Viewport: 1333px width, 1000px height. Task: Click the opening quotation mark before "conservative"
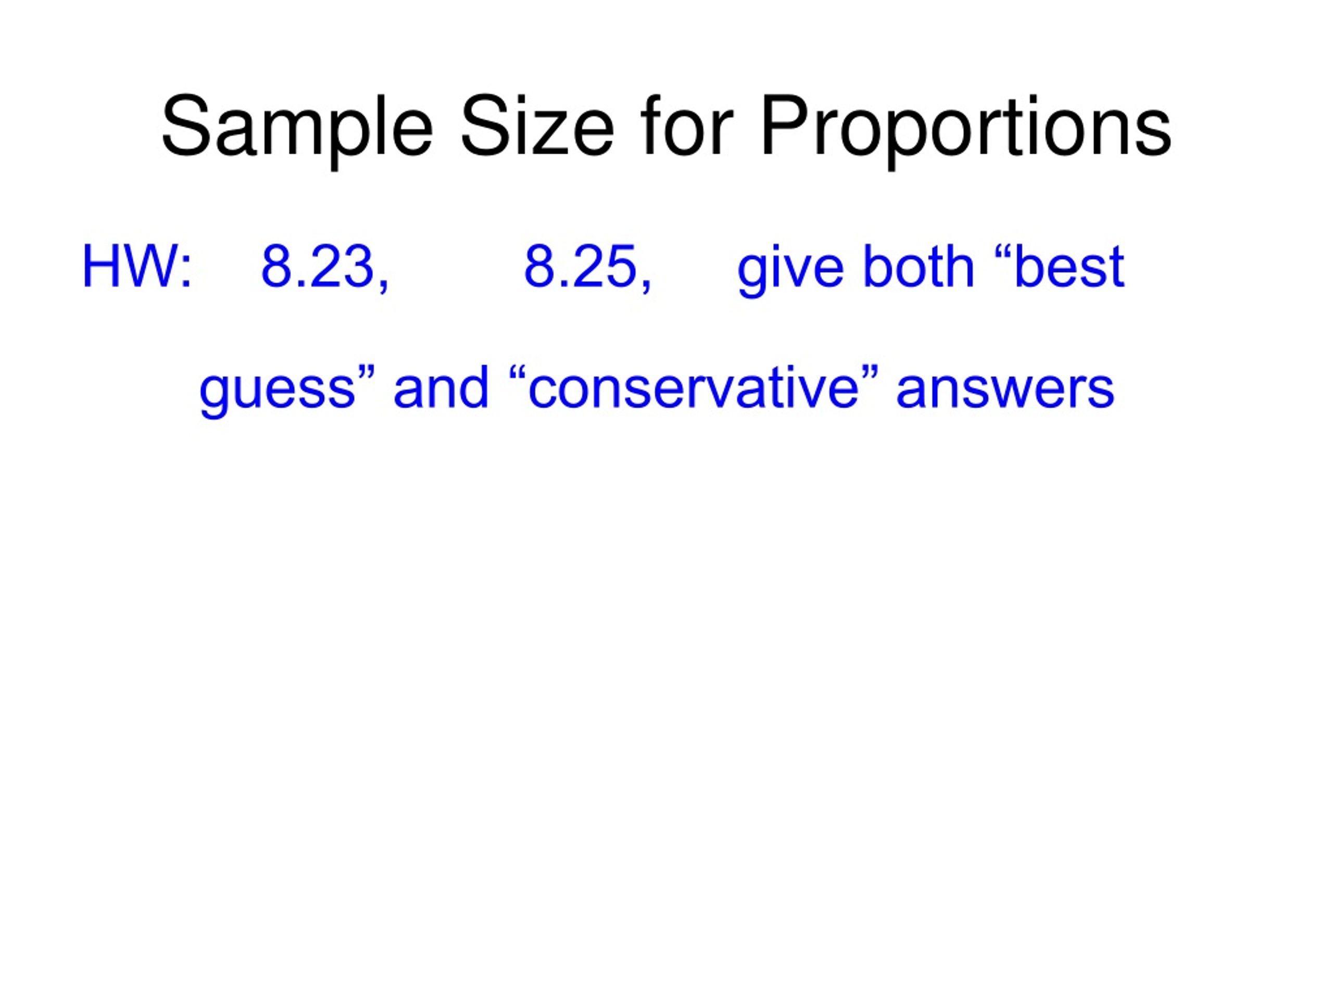tap(518, 374)
